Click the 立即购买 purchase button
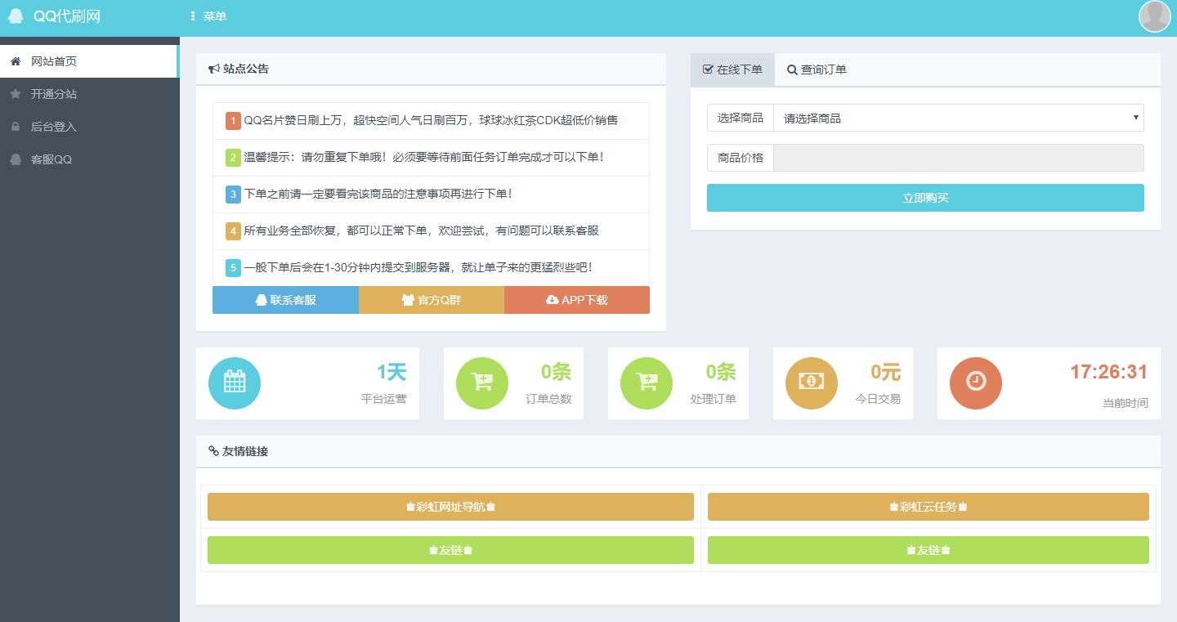Viewport: 1177px width, 622px height. click(x=924, y=198)
